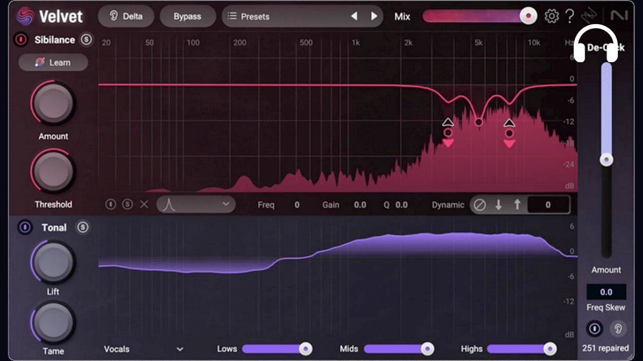
Task: Click the Freq Skew value box
Action: pos(606,292)
